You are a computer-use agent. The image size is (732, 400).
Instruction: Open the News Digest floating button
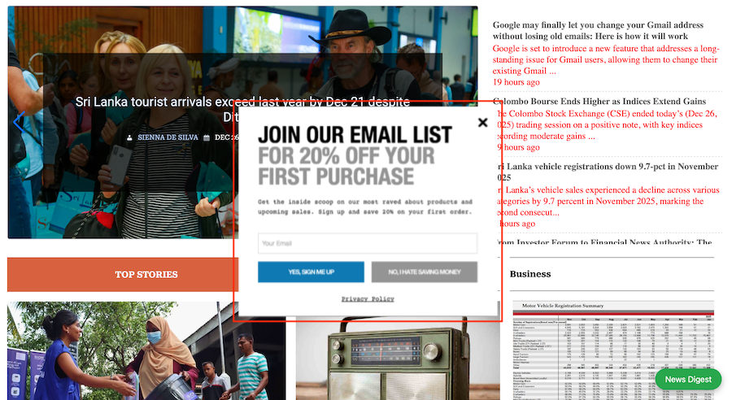(x=688, y=380)
